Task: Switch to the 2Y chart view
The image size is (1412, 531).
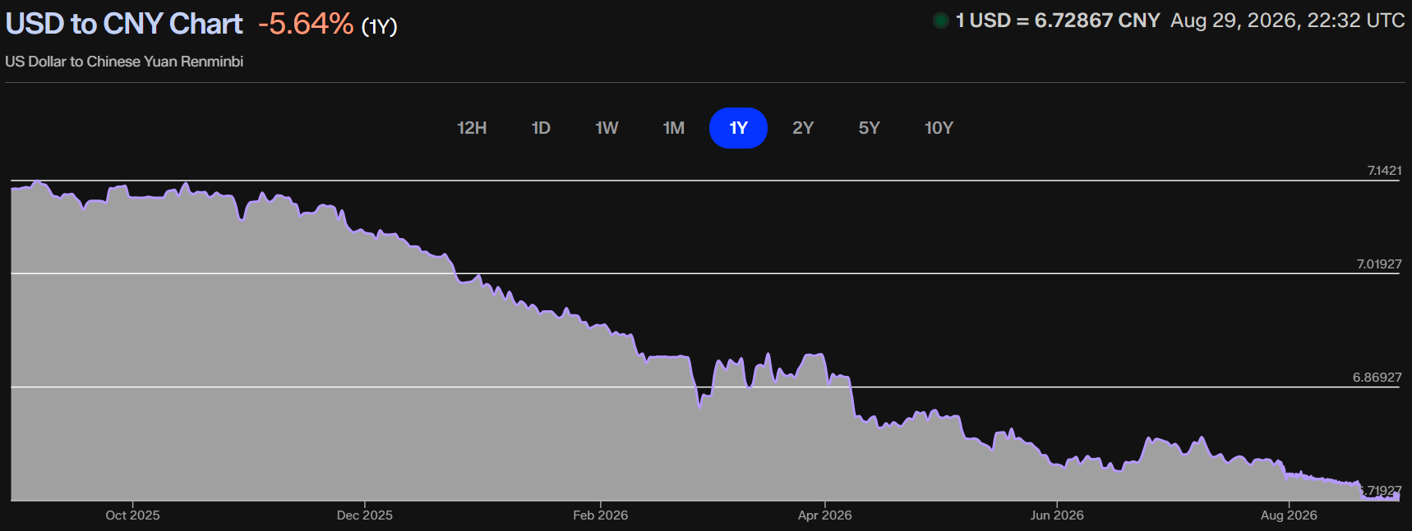Action: click(803, 128)
